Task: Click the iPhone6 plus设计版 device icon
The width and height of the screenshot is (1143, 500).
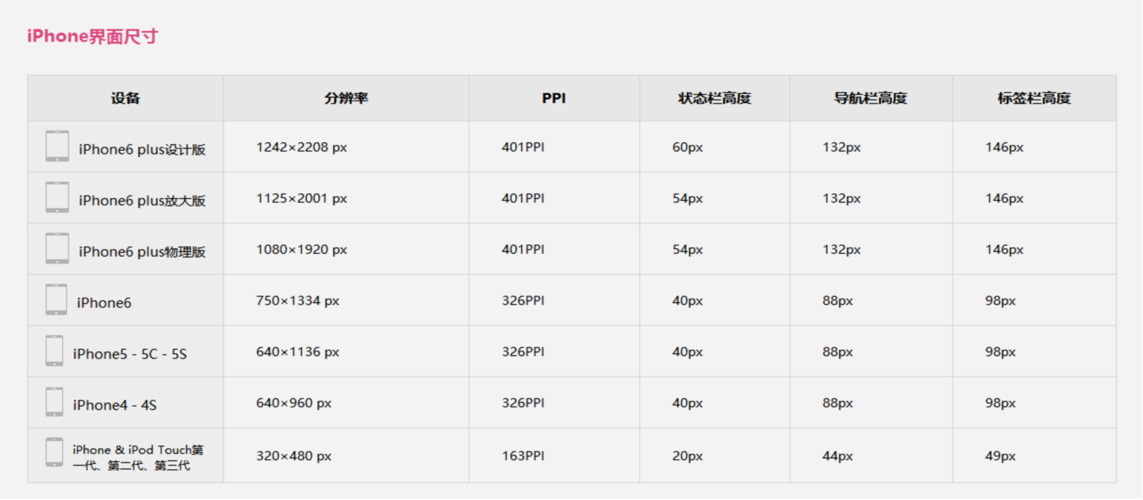Action: 57,146
